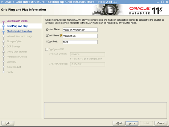Click into the Cluster Name field
Screen dimensions: 169x127
pyautogui.click(x=80, y=30)
